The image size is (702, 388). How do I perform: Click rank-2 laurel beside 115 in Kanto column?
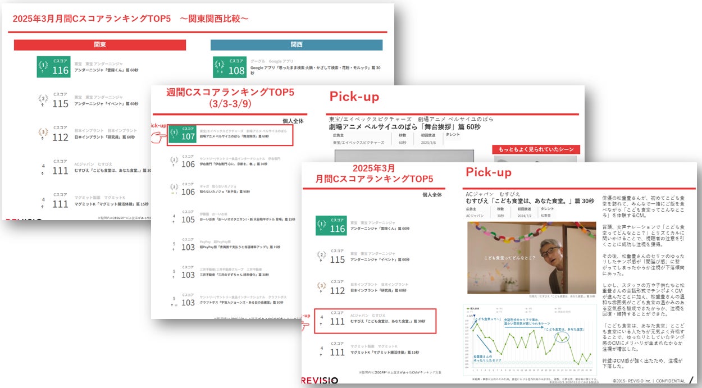tap(43, 99)
